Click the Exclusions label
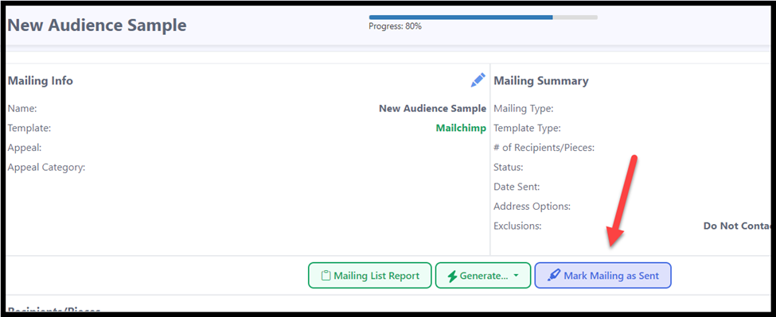This screenshot has width=776, height=317. (x=517, y=226)
